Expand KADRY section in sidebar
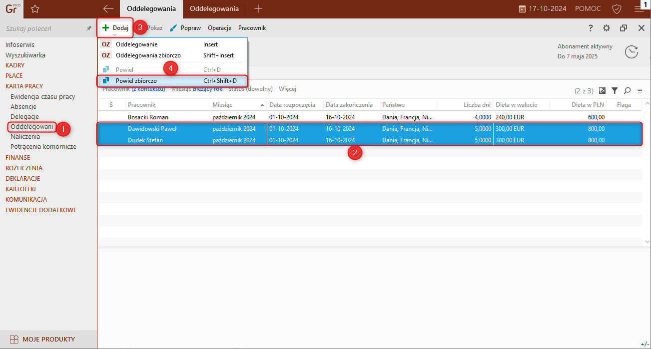651x349 pixels. click(15, 65)
